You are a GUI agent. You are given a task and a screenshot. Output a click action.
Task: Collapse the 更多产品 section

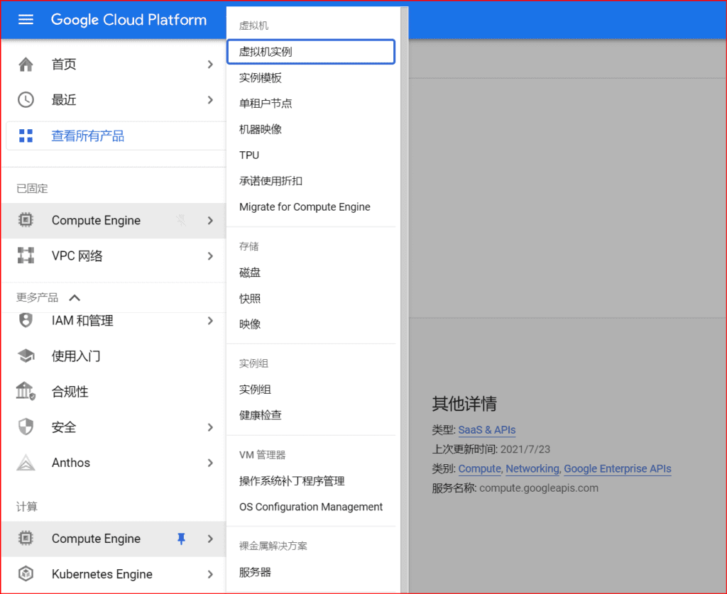coord(75,297)
